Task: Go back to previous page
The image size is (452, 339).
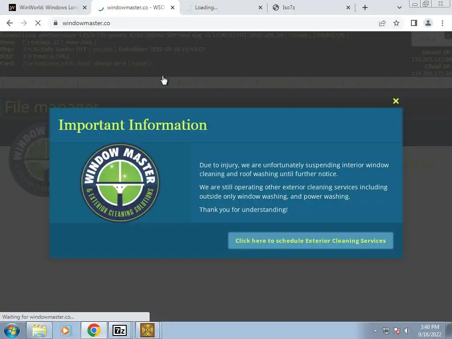Action: [10, 23]
